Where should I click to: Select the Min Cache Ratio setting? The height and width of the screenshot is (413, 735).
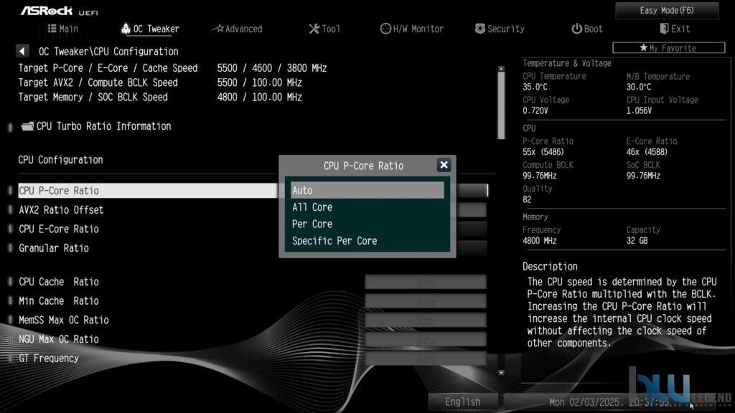pyautogui.click(x=59, y=301)
